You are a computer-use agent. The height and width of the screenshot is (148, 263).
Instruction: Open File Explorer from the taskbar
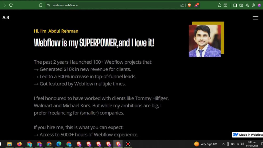[x=9, y=144]
